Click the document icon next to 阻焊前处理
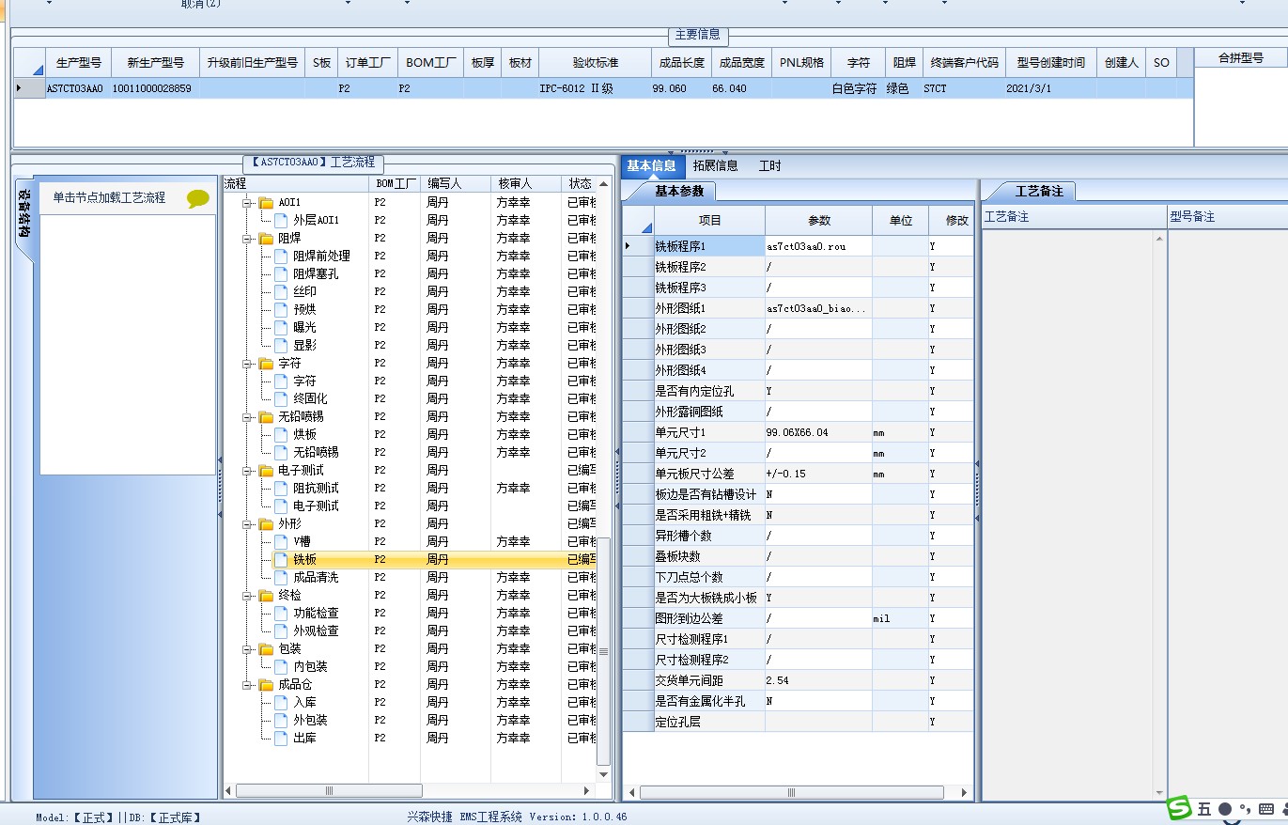 point(281,256)
